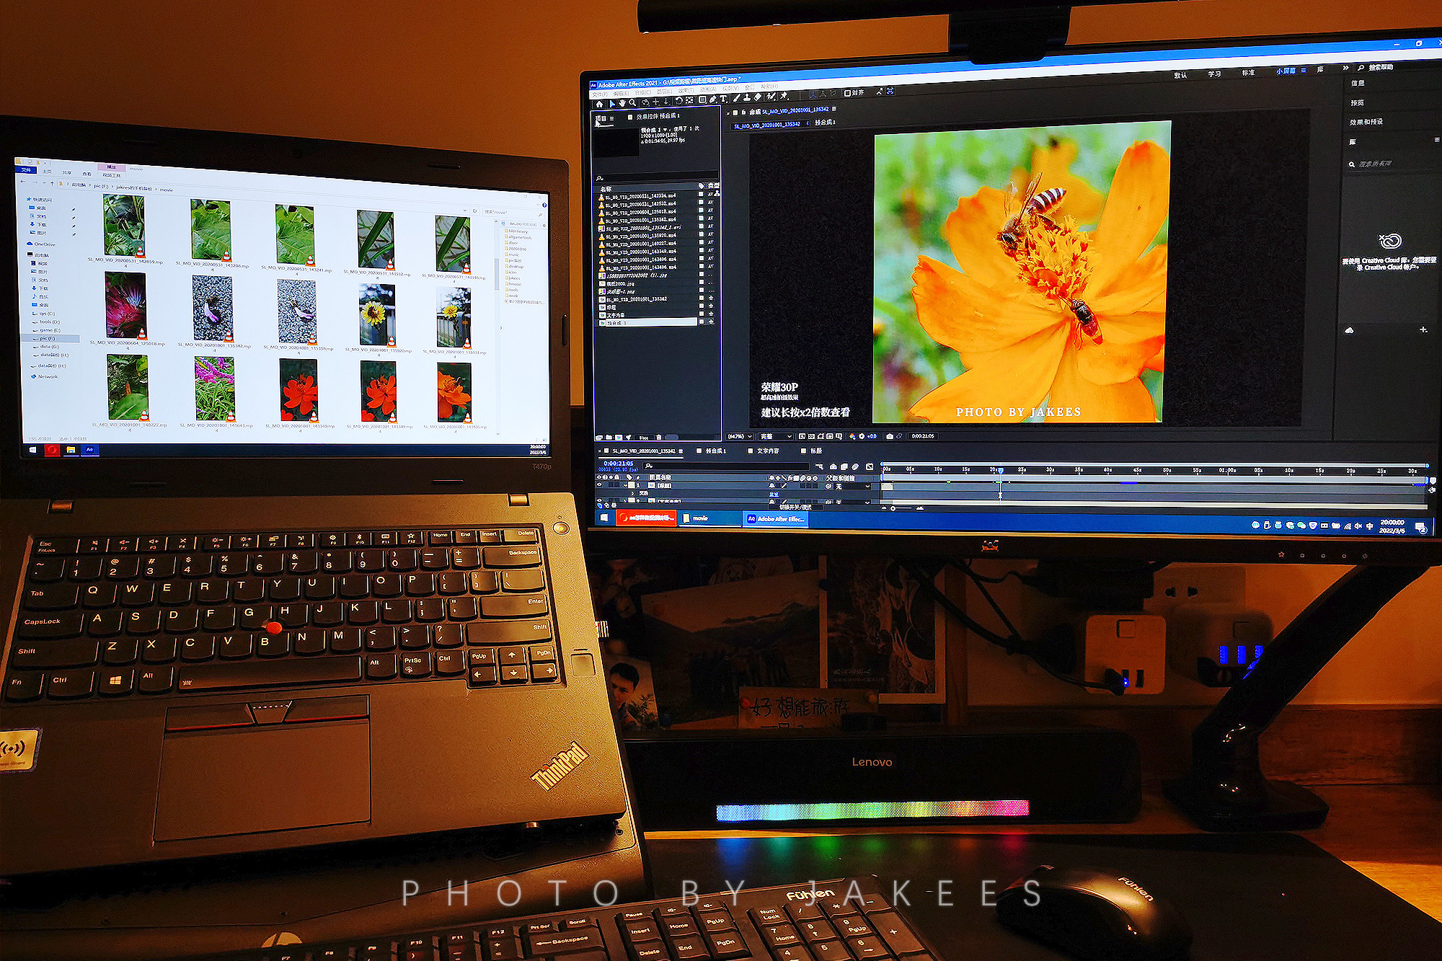
Task: Open the 项目 panel menu icon
Action: click(611, 118)
